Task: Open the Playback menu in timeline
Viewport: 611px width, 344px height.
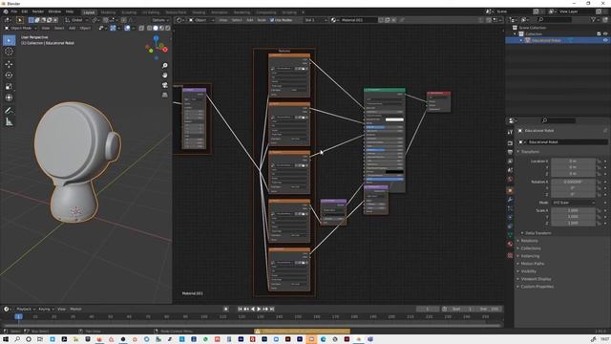Action: 26,309
